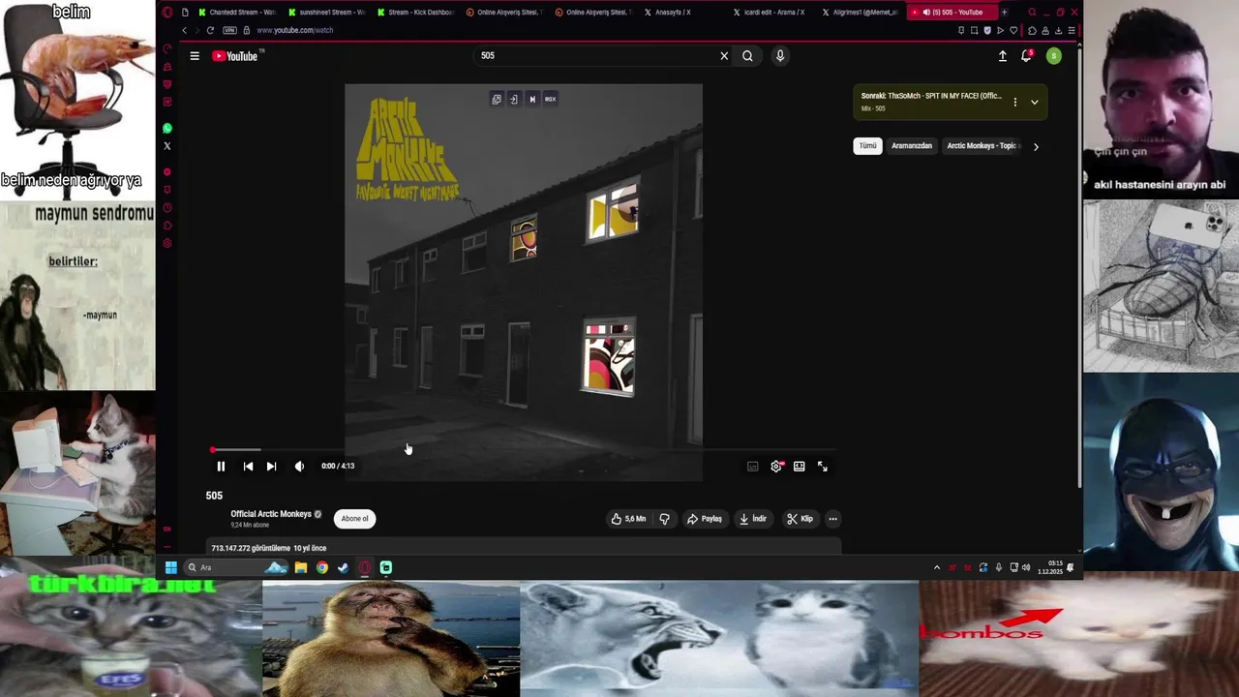Open player settings gear
The width and height of the screenshot is (1239, 697).
(776, 467)
